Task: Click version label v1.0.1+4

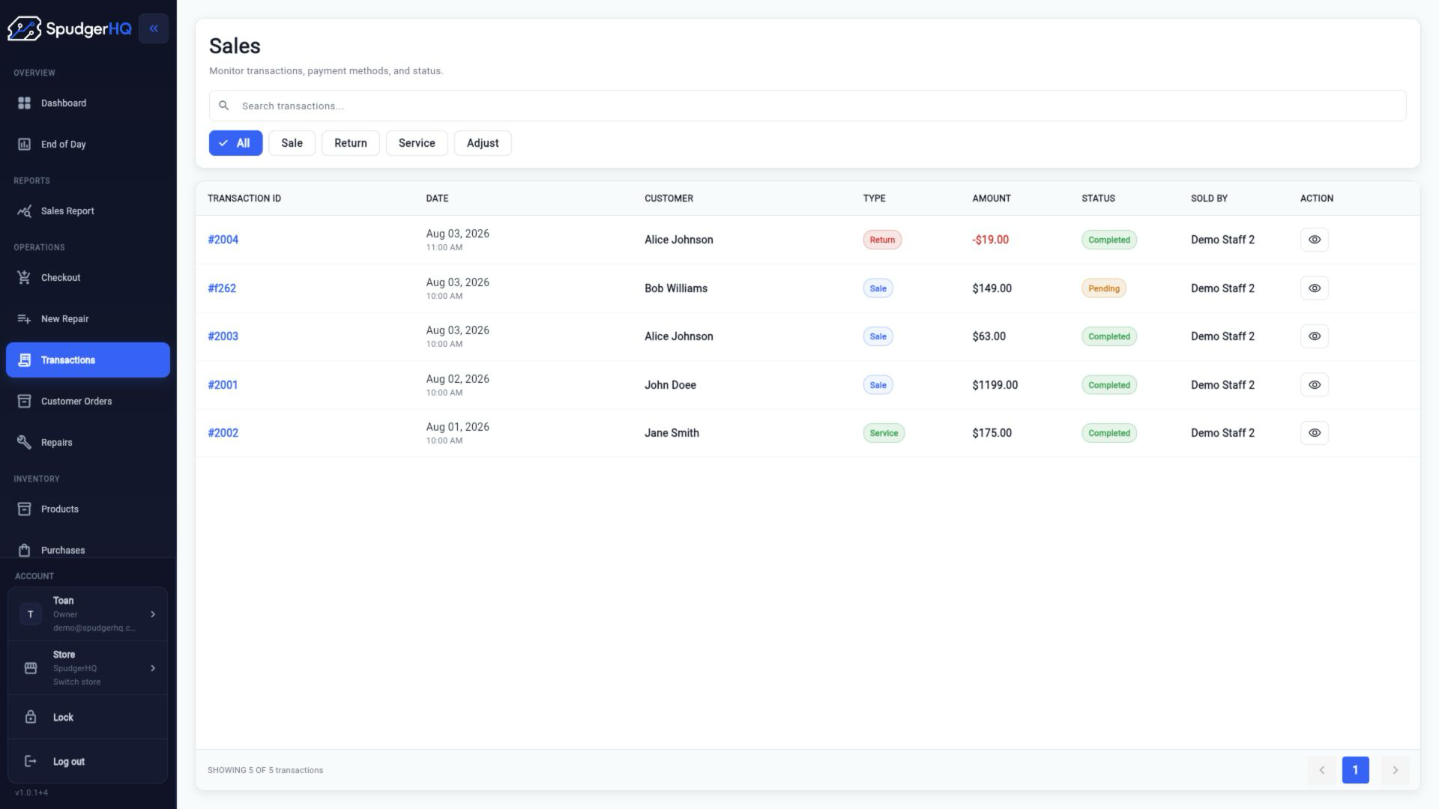Action: click(x=31, y=793)
